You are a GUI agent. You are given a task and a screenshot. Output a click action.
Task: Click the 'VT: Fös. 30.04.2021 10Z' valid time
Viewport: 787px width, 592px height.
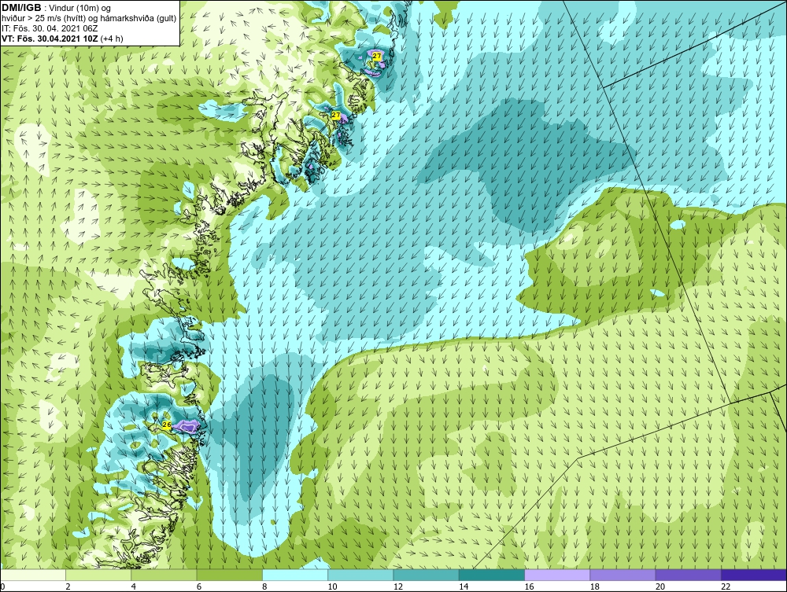tap(50, 39)
